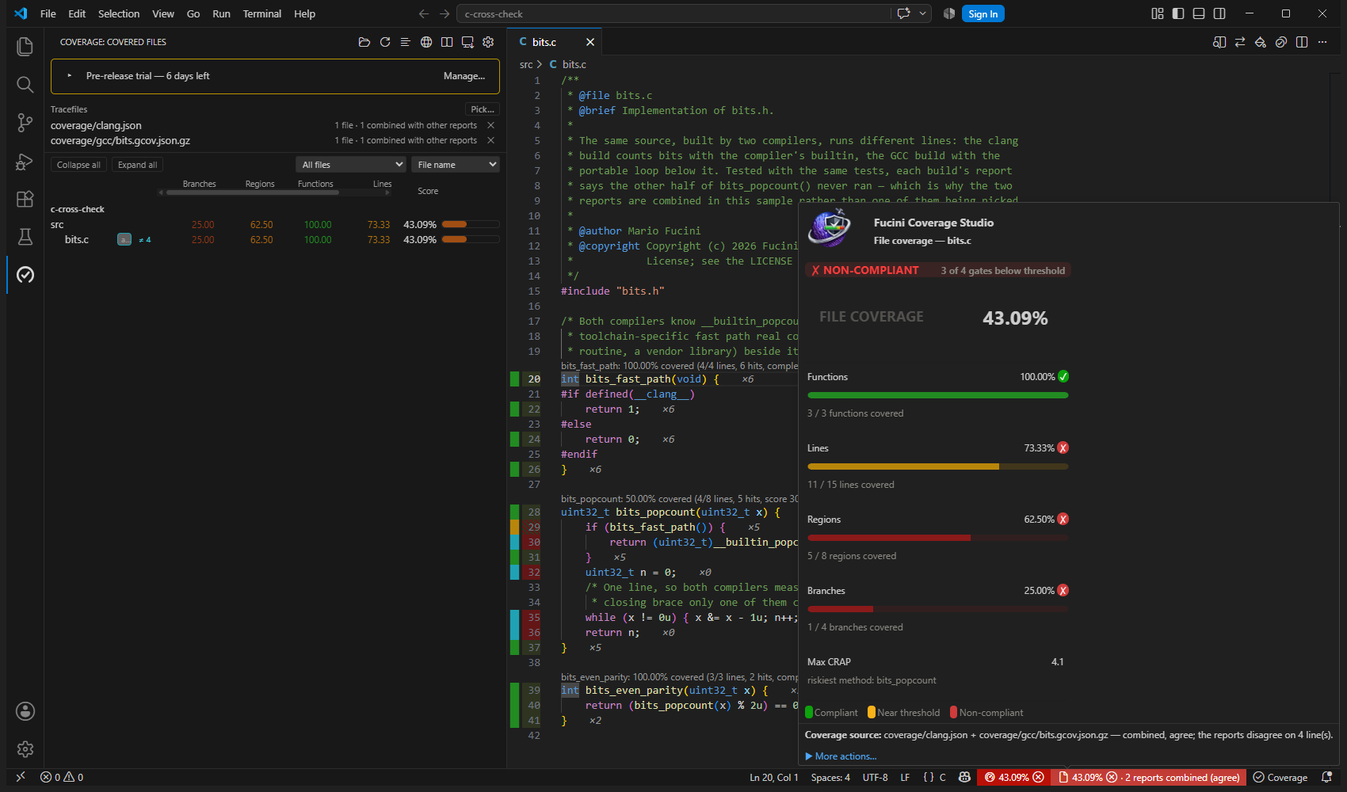The image size is (1347, 792).
Task: Toggle Coverage in the status bar
Action: (1280, 778)
